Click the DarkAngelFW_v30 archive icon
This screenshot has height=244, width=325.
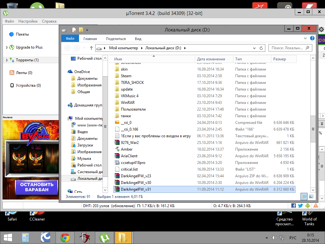tap(117, 183)
